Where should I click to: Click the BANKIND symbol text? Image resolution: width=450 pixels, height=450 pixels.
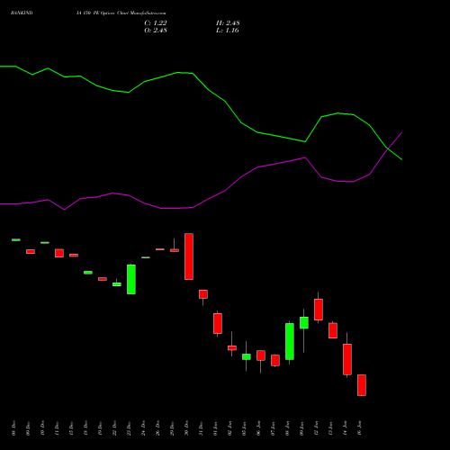(22, 13)
